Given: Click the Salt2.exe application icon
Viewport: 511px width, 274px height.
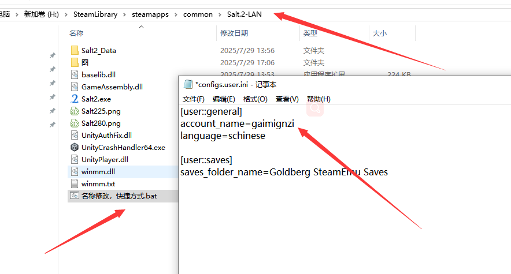Looking at the screenshot, I should click(x=74, y=99).
